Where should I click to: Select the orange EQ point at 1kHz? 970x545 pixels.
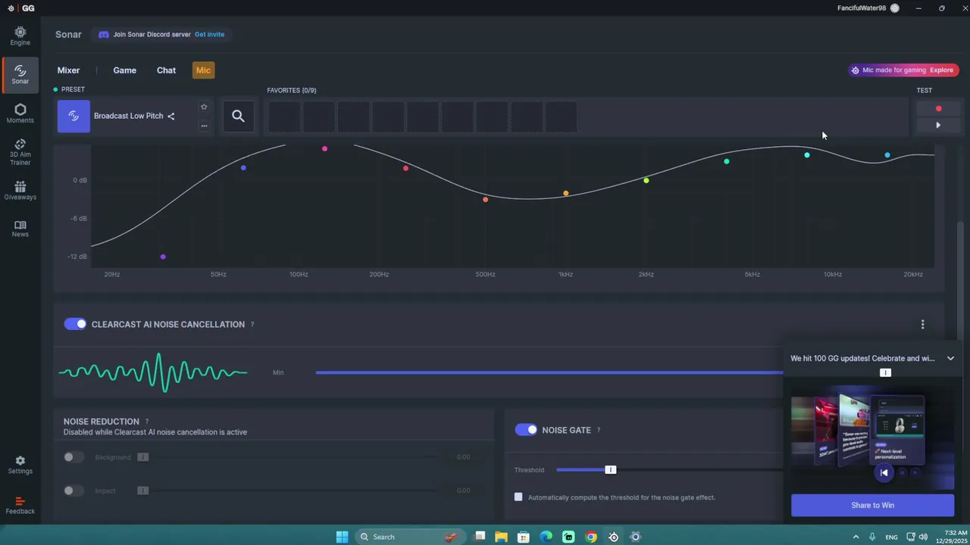tap(565, 194)
